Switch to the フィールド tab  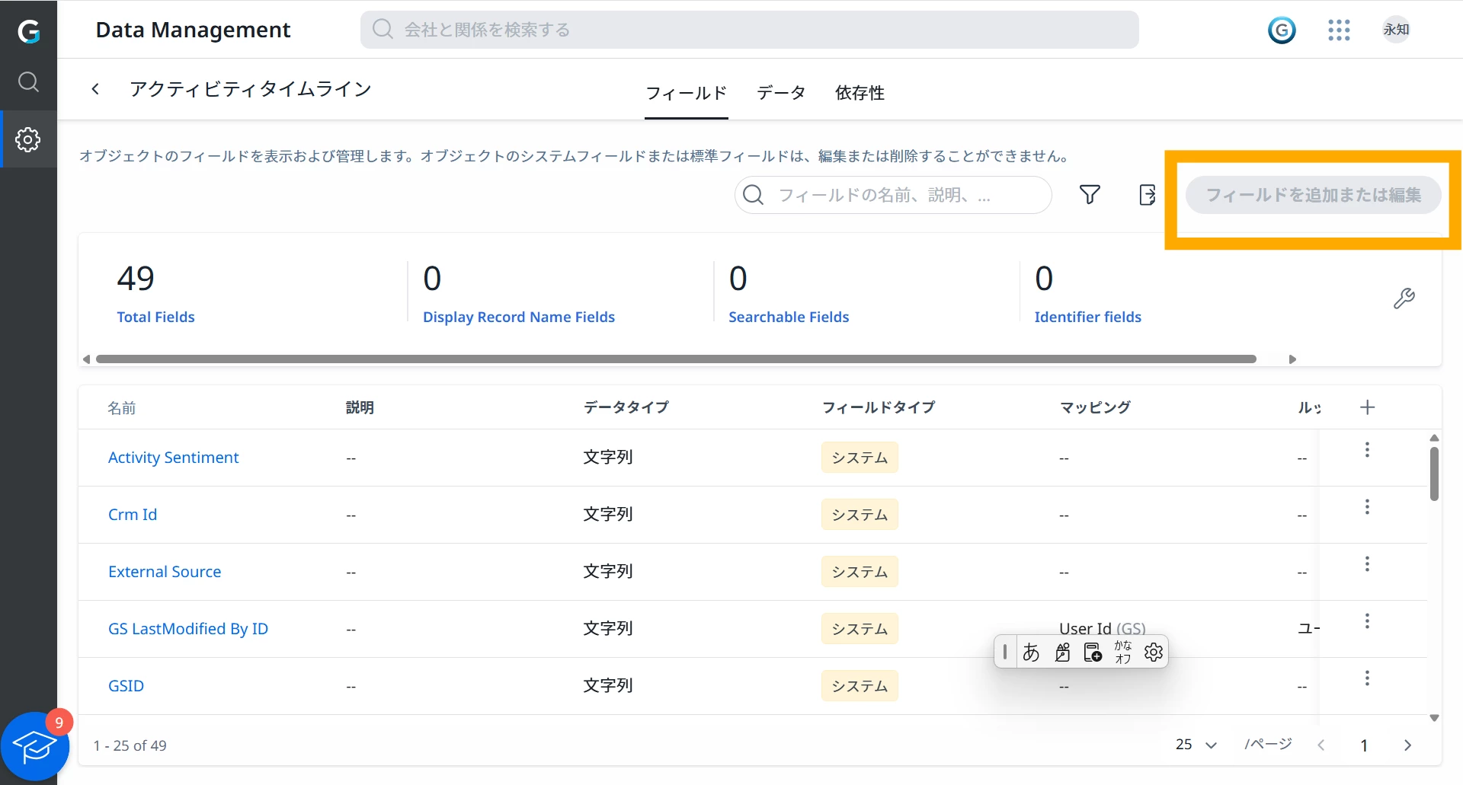pyautogui.click(x=686, y=93)
